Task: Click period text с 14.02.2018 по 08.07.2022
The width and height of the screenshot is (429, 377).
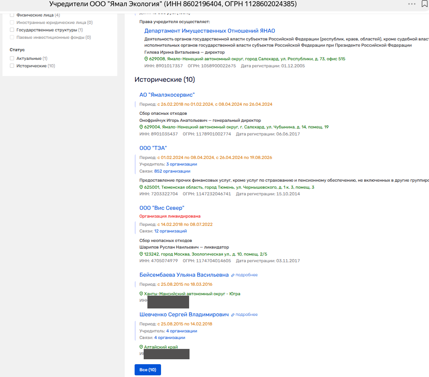Action: point(185,224)
